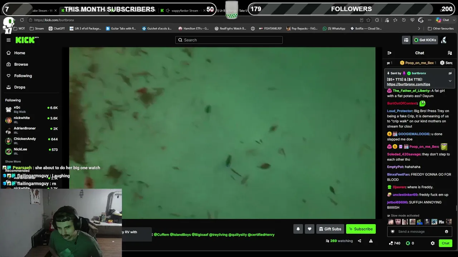Open the ChatGPT bookmark
The image size is (458, 257).
57,29
